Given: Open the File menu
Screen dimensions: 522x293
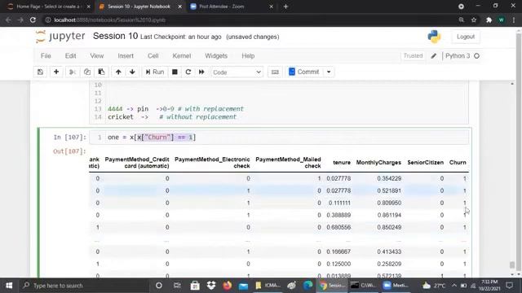Looking at the screenshot, I should (x=46, y=56).
